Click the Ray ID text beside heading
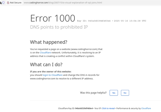 [x=94, y=21]
